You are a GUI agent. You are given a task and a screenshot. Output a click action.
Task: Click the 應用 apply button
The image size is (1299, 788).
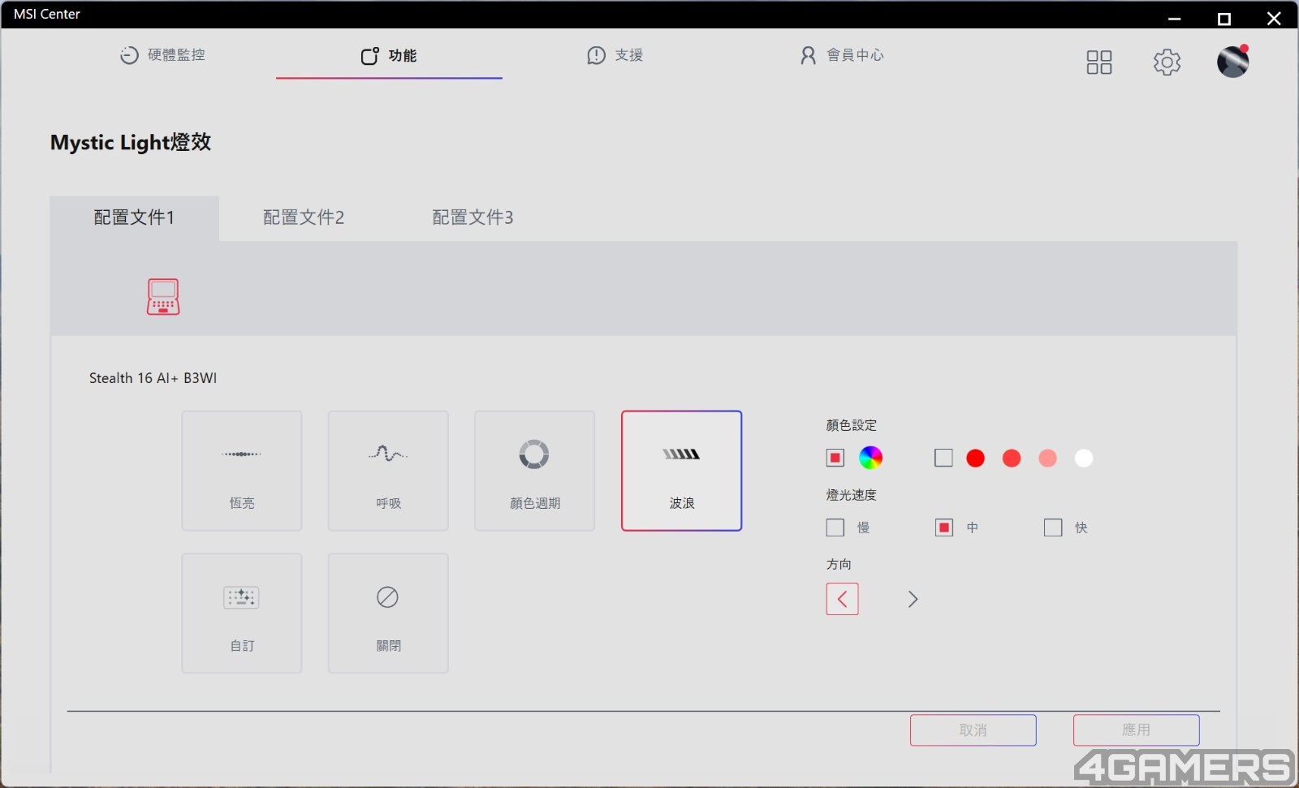point(1137,730)
